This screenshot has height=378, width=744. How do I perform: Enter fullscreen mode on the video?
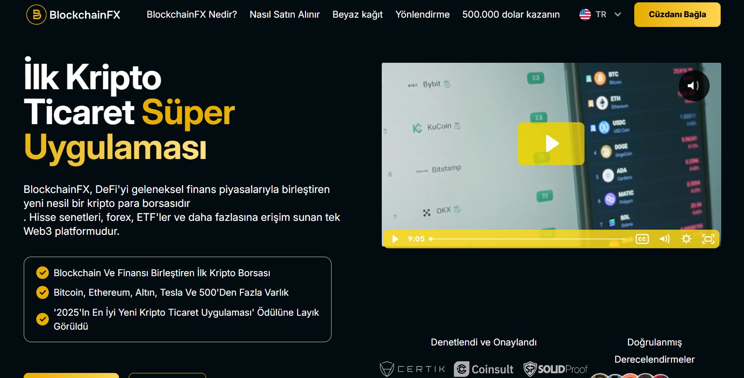tap(708, 239)
